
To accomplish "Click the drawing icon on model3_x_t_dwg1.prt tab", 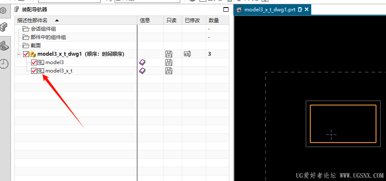I will [239, 10].
